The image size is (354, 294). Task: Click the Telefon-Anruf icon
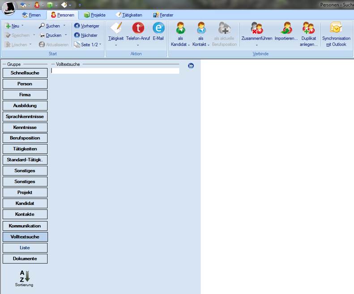point(138,28)
